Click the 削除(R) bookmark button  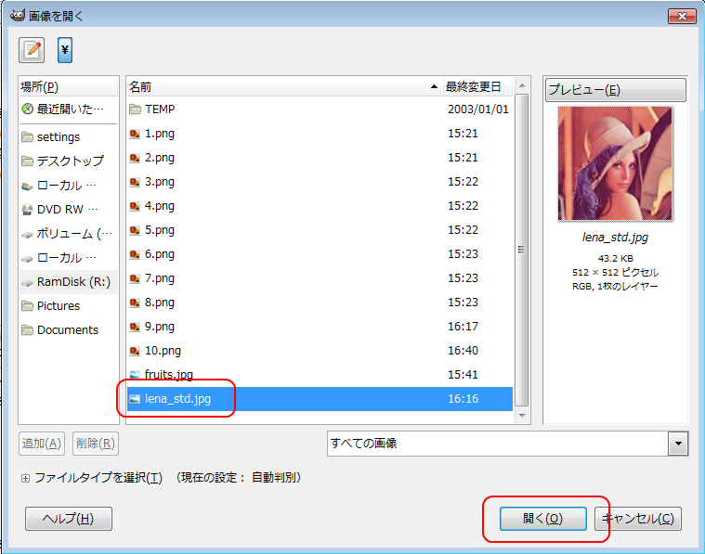coord(96,444)
